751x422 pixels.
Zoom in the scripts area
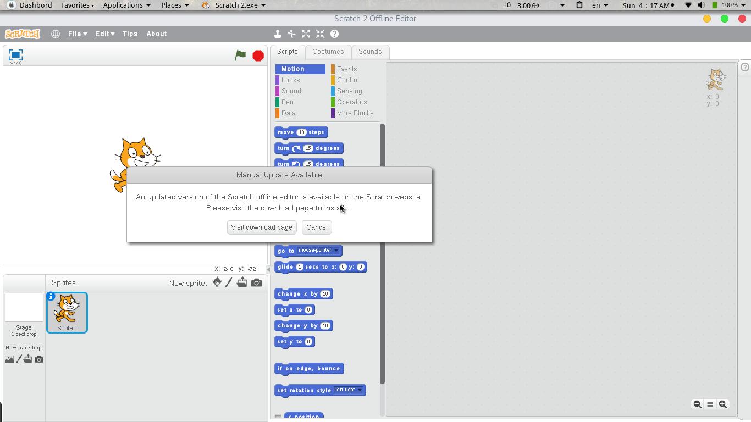pyautogui.click(x=723, y=404)
